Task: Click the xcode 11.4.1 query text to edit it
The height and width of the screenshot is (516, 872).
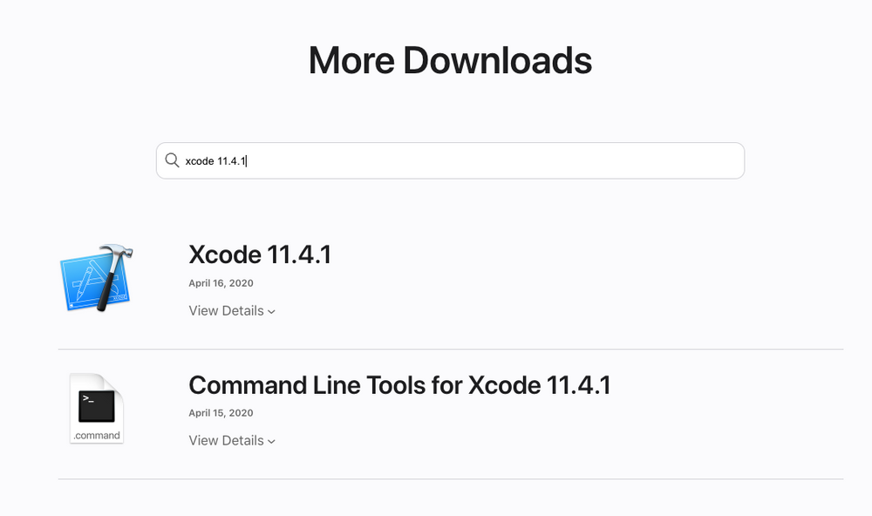Action: [x=215, y=160]
